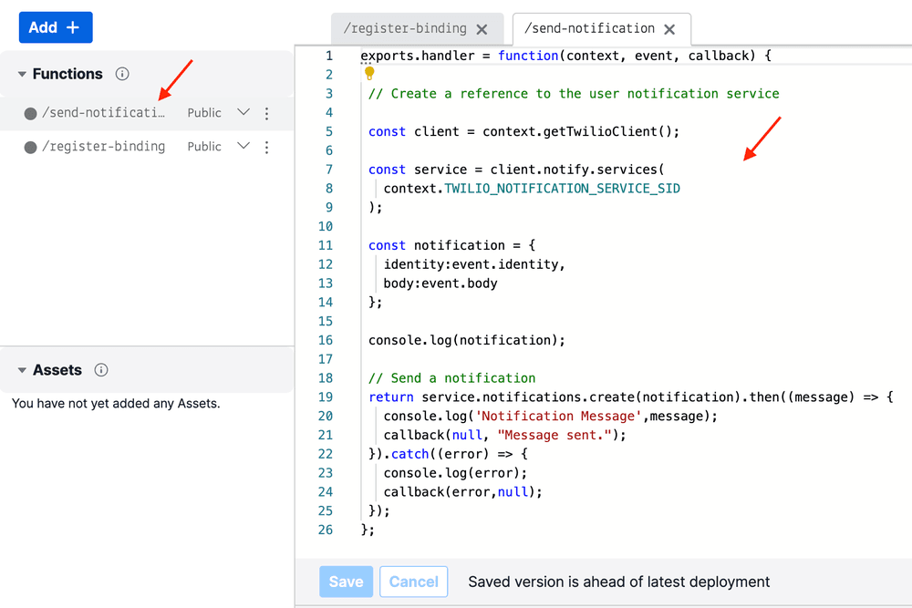Collapse the Functions section

point(20,74)
